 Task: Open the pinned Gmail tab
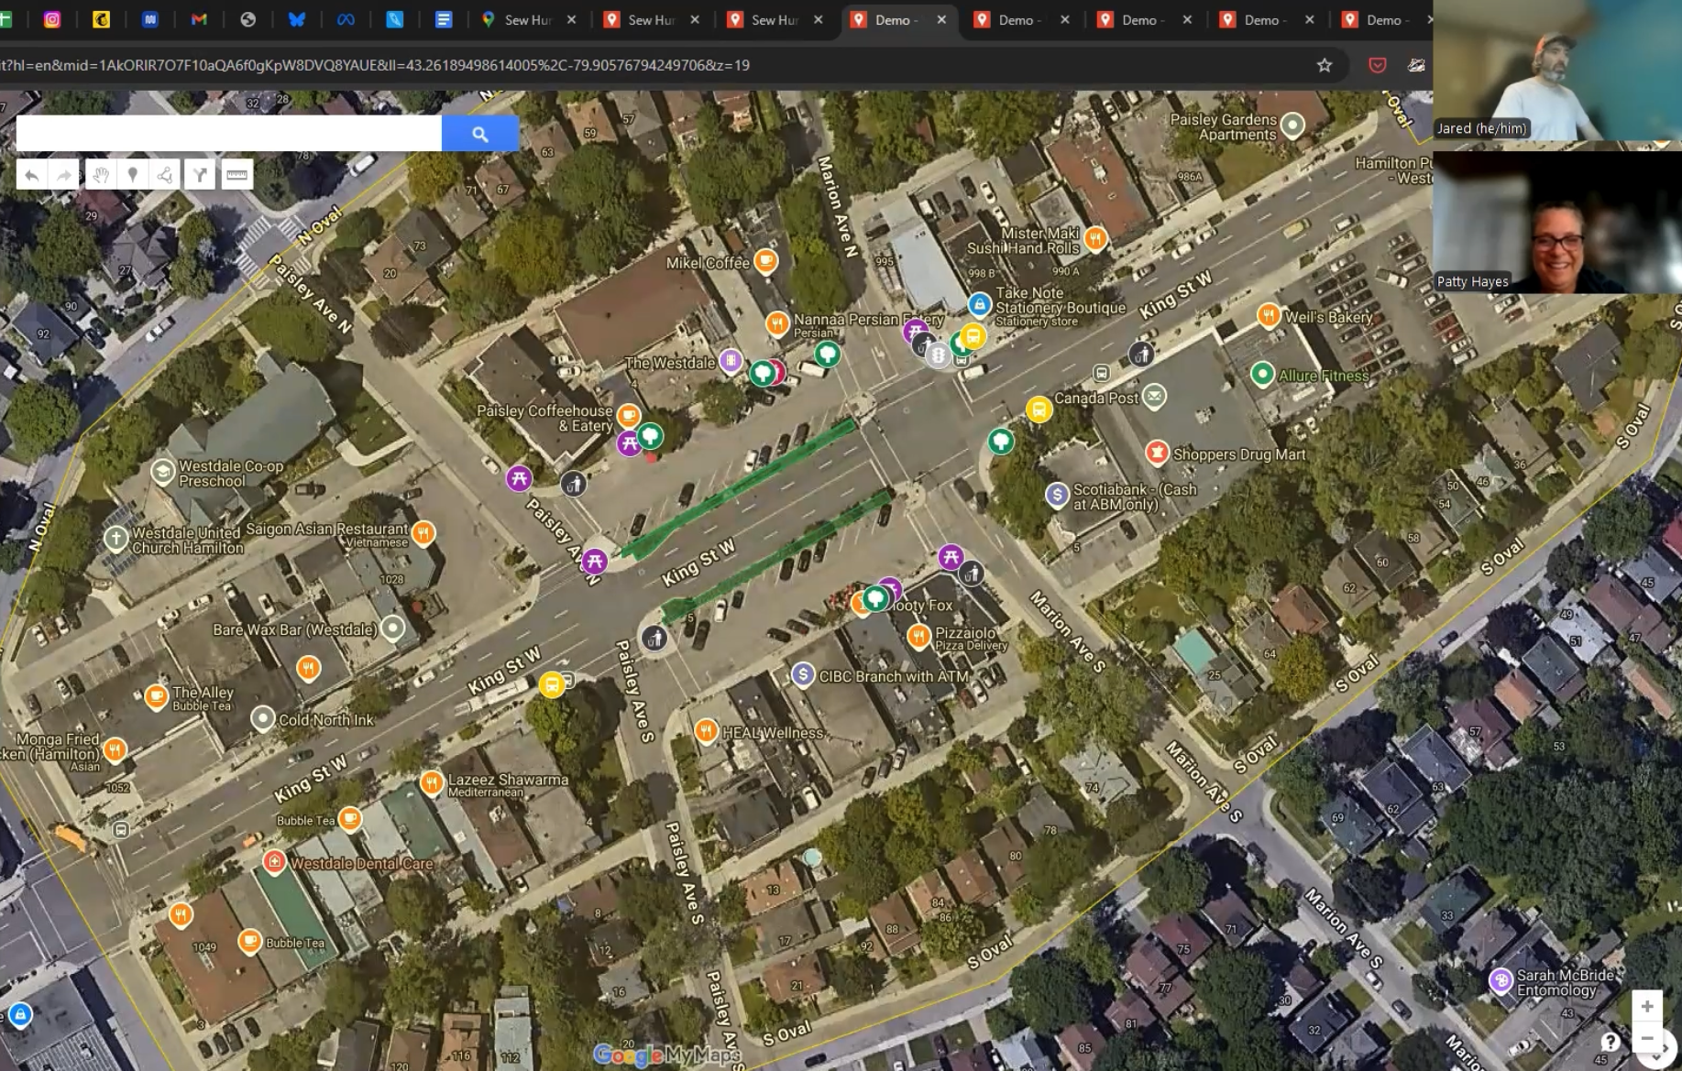[199, 19]
